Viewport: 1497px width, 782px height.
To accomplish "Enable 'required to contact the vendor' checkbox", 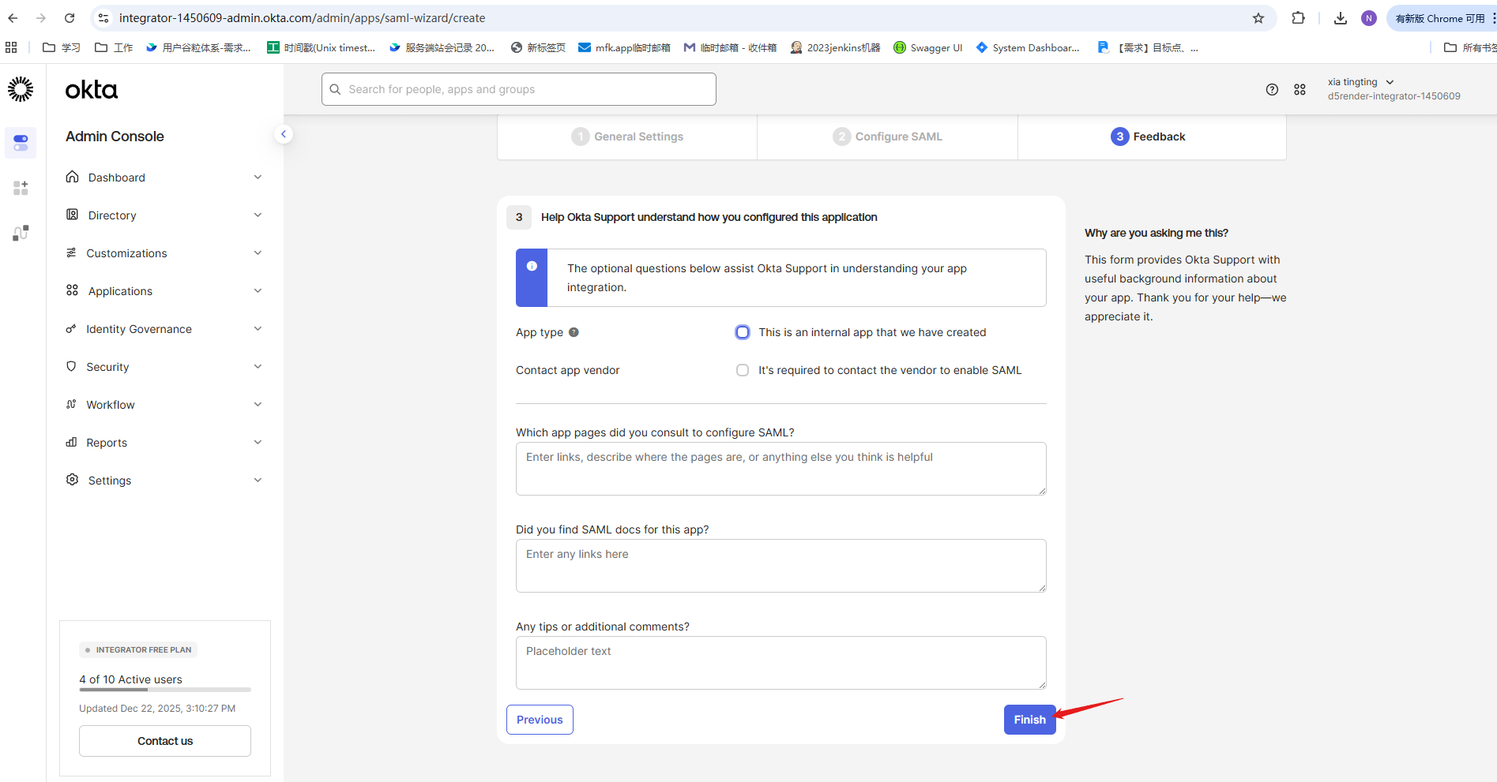I will tap(743, 370).
